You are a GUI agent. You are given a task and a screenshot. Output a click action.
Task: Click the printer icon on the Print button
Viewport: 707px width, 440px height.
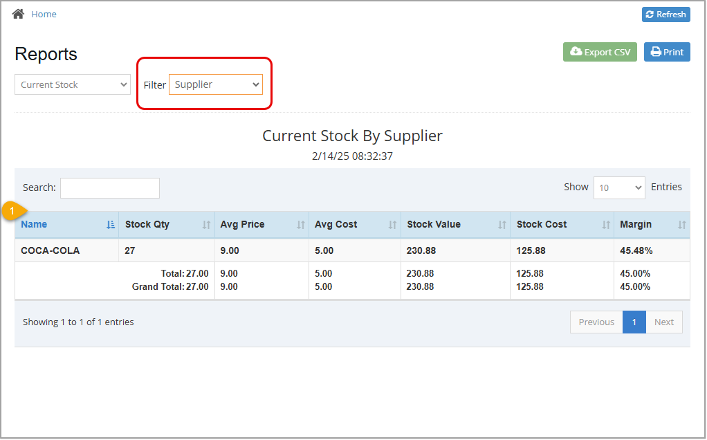point(655,52)
